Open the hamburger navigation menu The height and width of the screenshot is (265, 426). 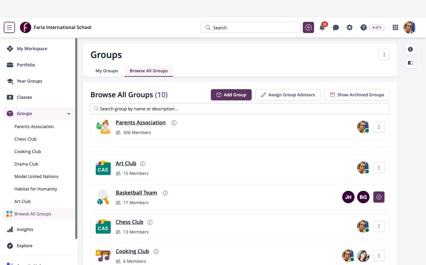pos(9,27)
